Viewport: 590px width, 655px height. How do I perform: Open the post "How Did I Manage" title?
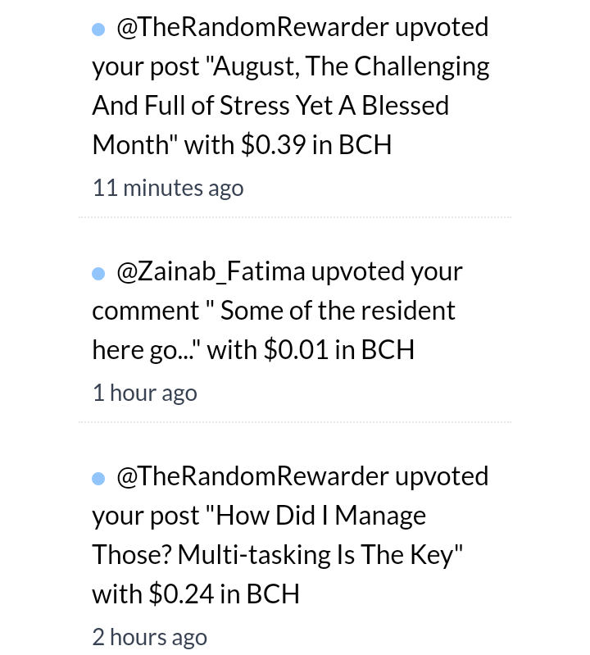click(x=320, y=516)
